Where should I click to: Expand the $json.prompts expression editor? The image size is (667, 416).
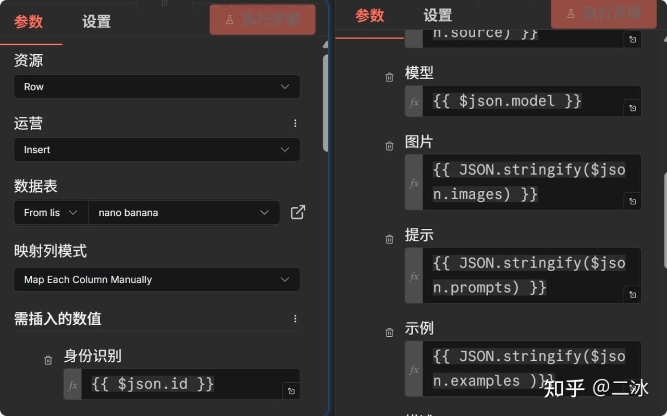pos(632,295)
